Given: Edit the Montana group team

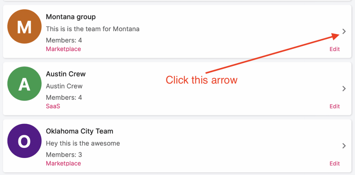Looking at the screenshot, I should (x=335, y=49).
